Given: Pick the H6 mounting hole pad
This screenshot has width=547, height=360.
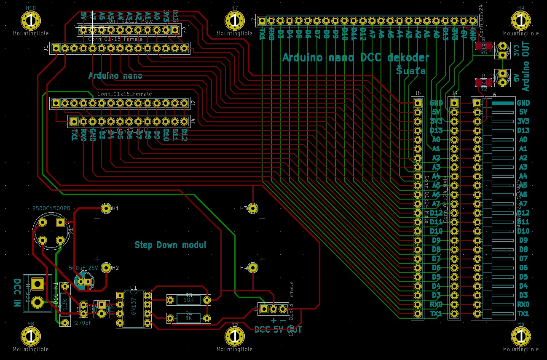Looking at the screenshot, I should 520,336.
